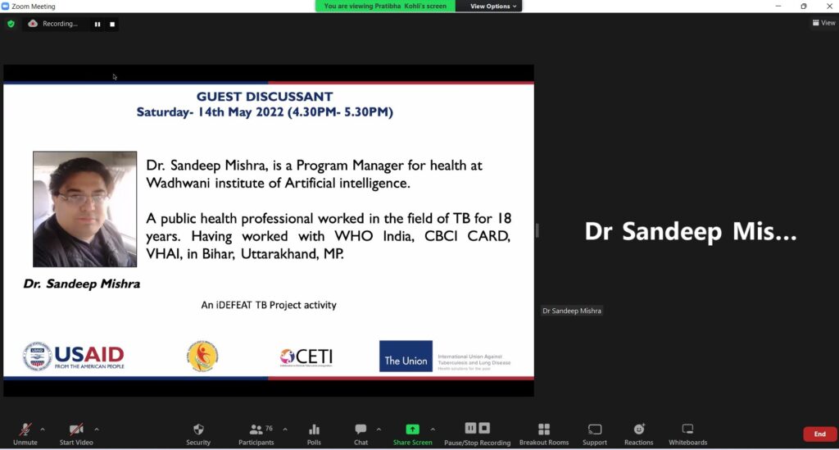Screen dimensions: 839x450
Task: Click the red End button
Action: 819,434
